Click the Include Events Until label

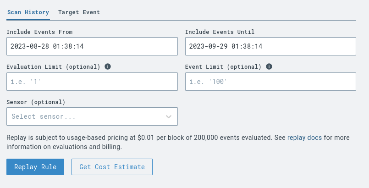(220, 32)
